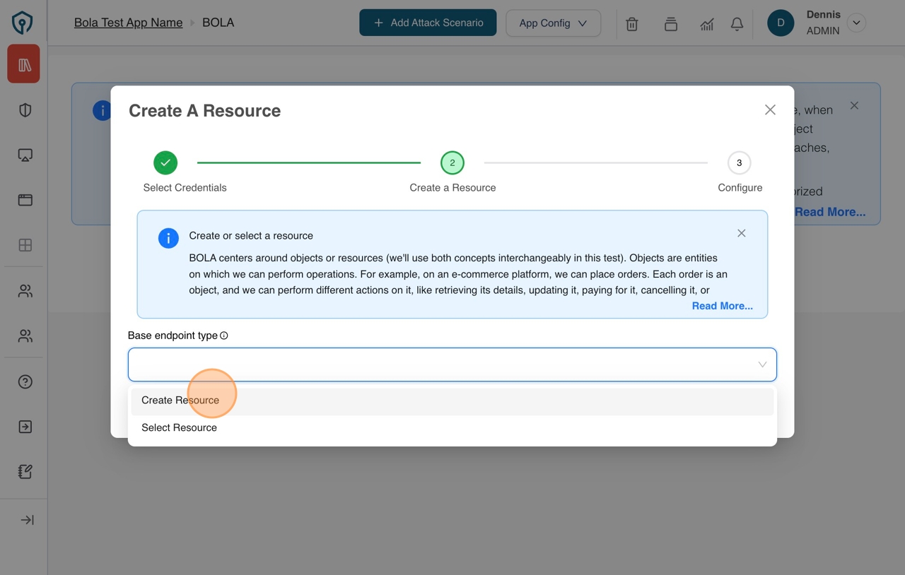The height and width of the screenshot is (575, 905).
Task: Expand the App Config dropdown
Action: coord(553,23)
